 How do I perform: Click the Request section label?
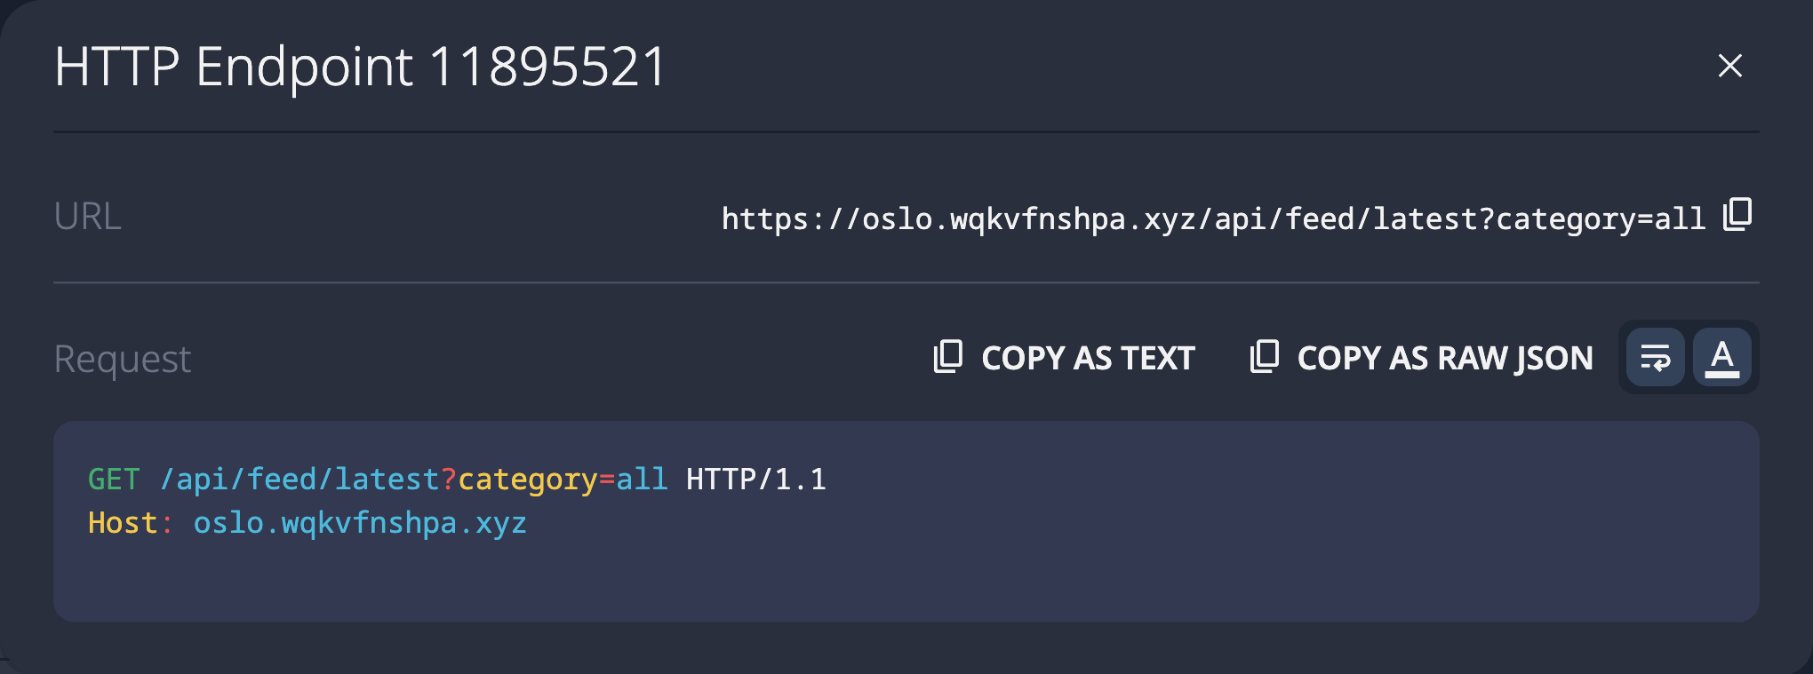tap(123, 359)
